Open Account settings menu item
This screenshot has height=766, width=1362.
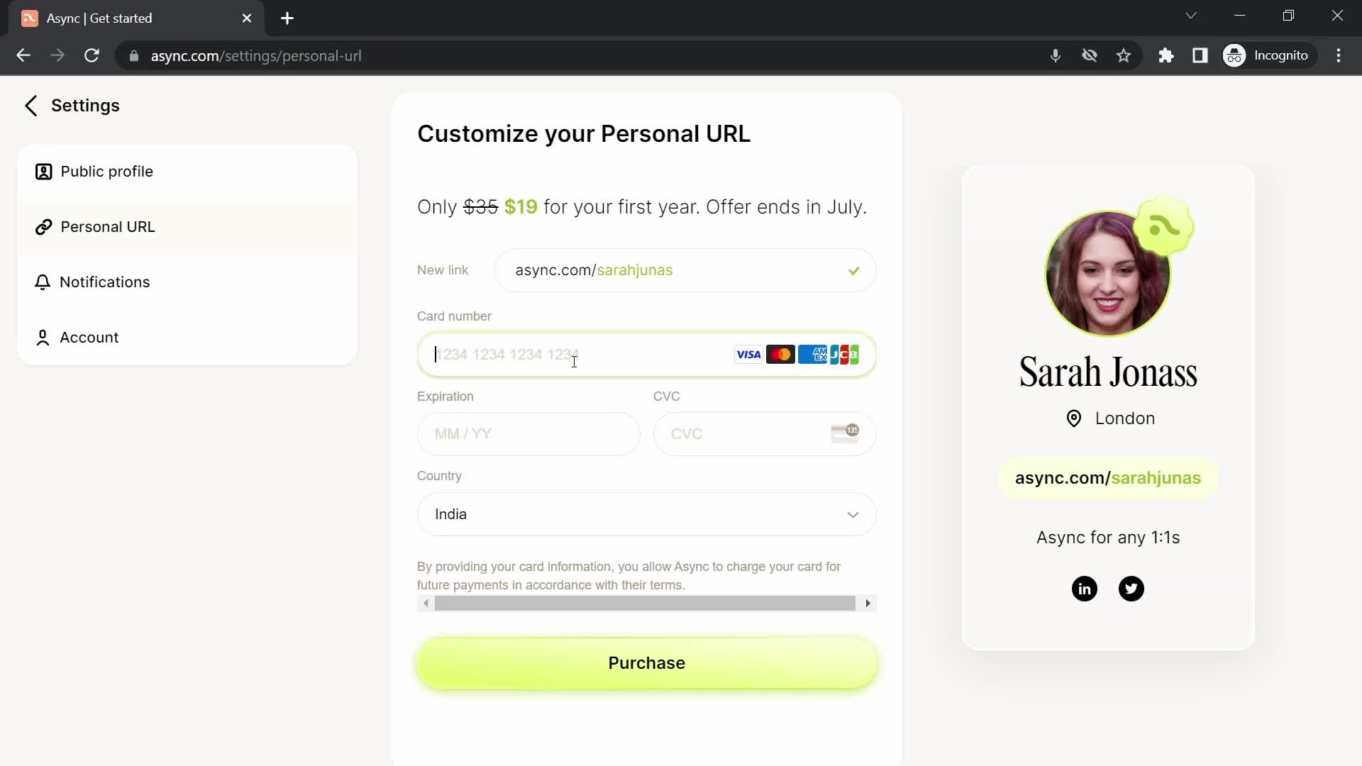coord(89,338)
